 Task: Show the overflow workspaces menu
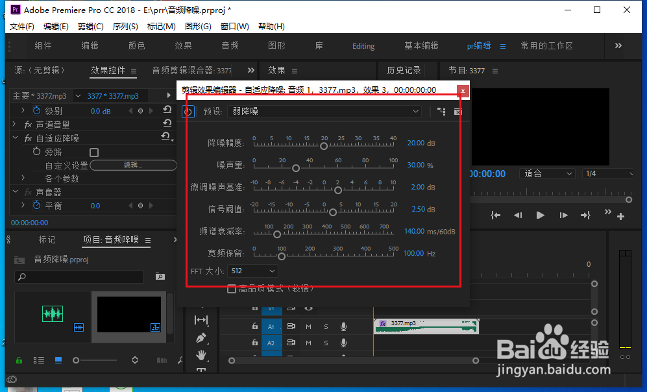click(618, 45)
